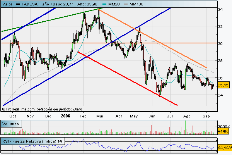Click the 'Jul' date axis label
The width and height of the screenshot is (232, 155).
tap(170, 116)
